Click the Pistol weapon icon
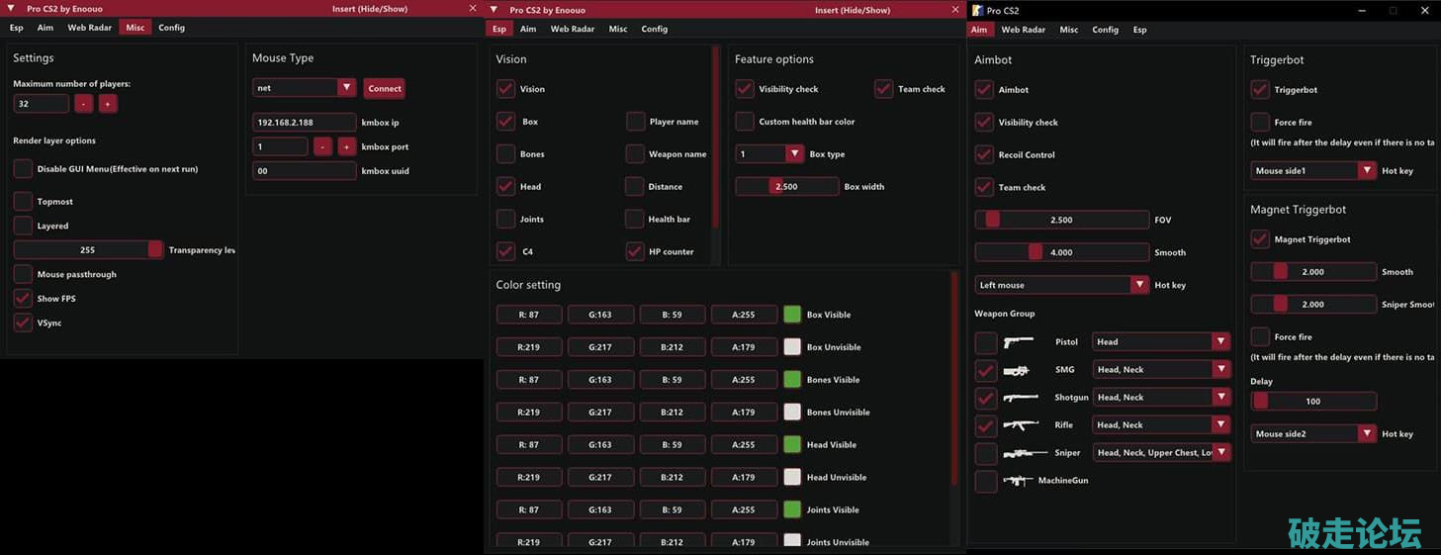Screen dimensions: 1441x555 click(1018, 342)
